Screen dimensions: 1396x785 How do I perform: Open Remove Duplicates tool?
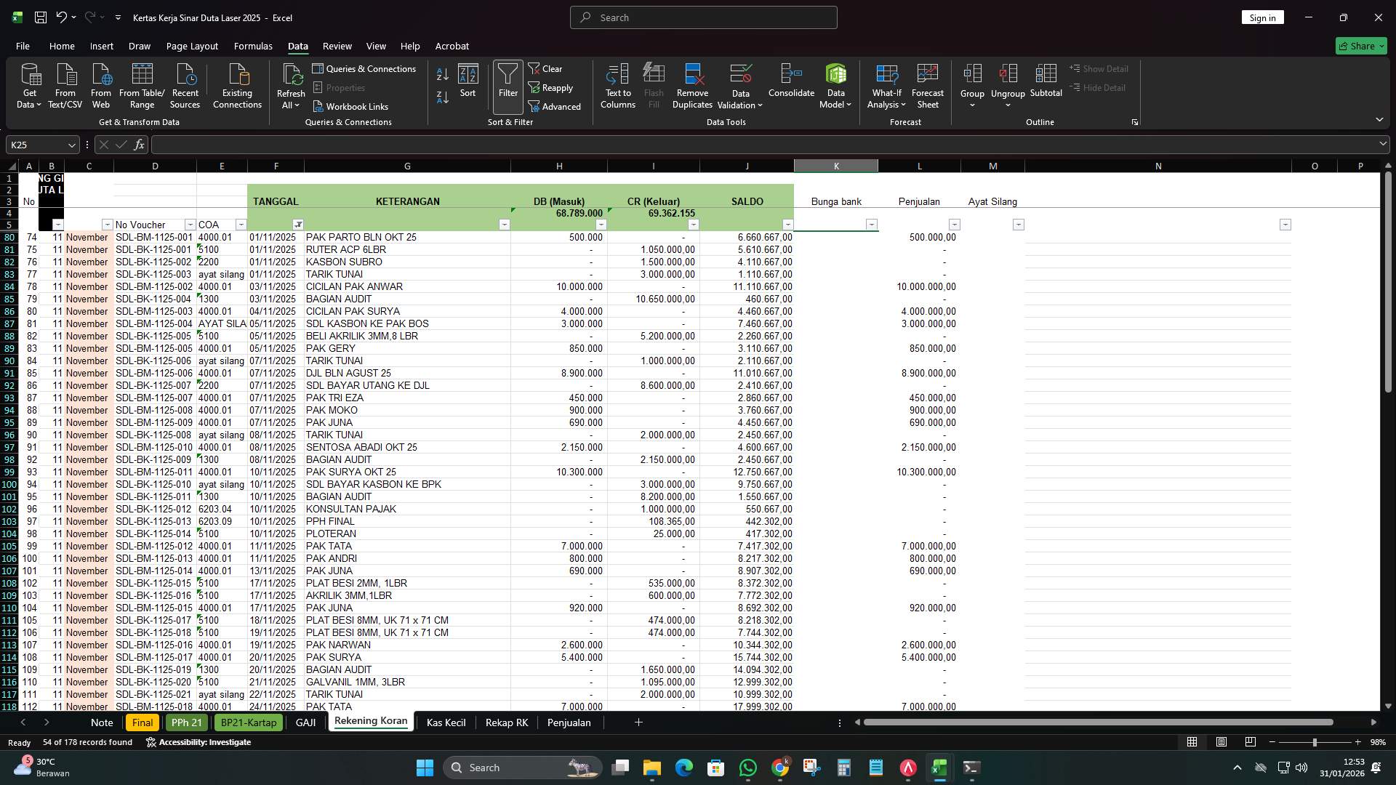[x=691, y=84]
